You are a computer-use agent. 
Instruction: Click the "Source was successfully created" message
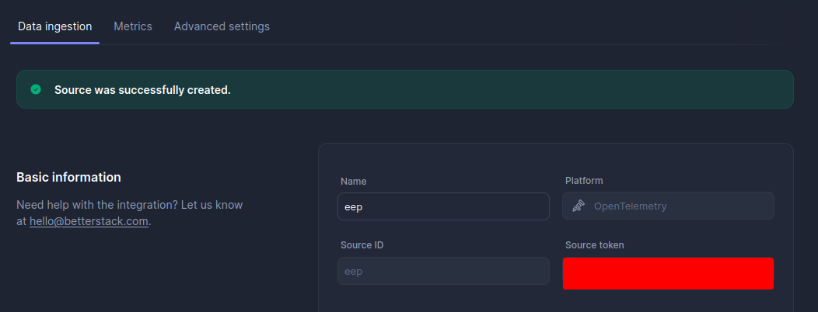(142, 90)
